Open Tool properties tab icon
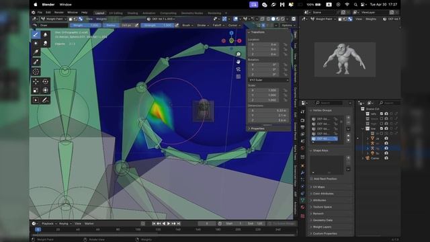 [302, 112]
